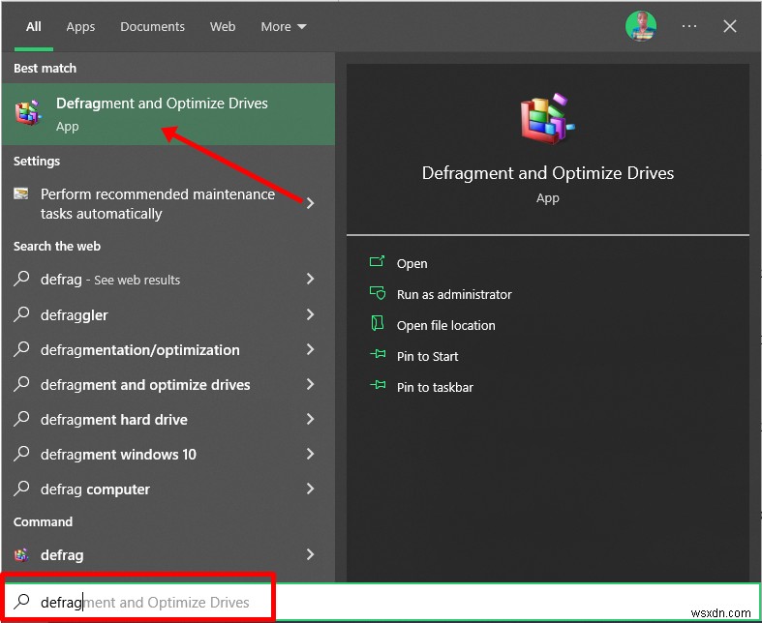The width and height of the screenshot is (762, 623).
Task: Switch to the Documents tab
Action: [x=152, y=27]
